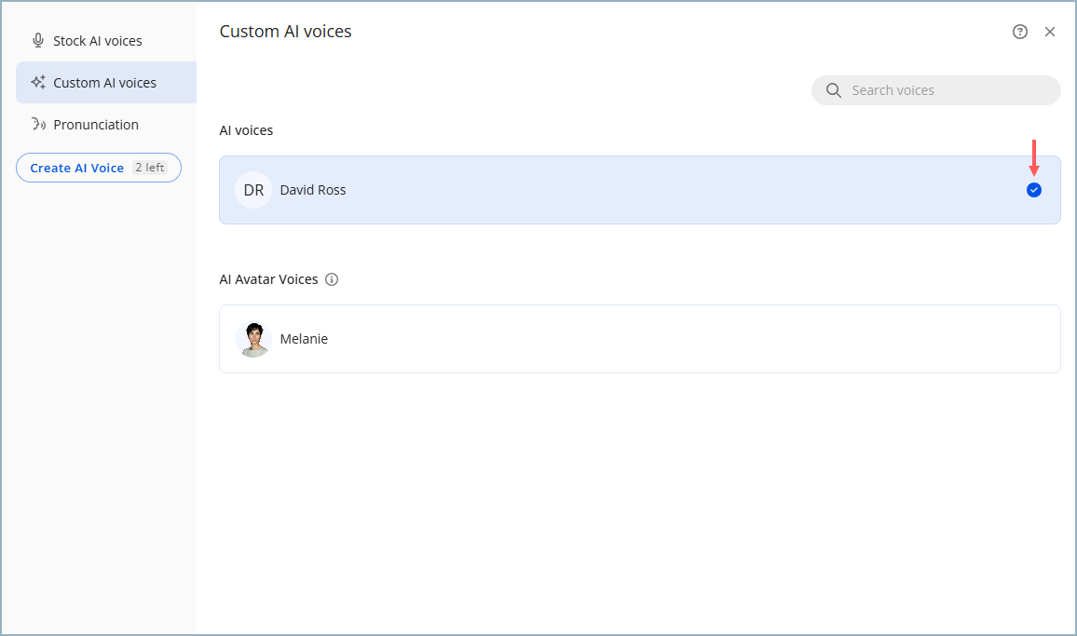Click the AI voices section heading
This screenshot has width=1077, height=636.
[x=246, y=130]
